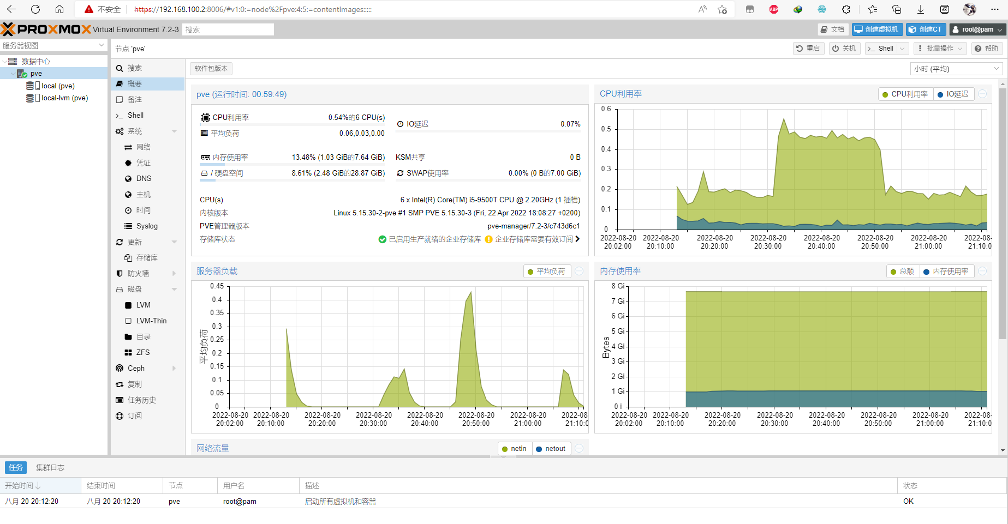1008x524 pixels.
Task: Open the Ceph section
Action: coord(136,369)
